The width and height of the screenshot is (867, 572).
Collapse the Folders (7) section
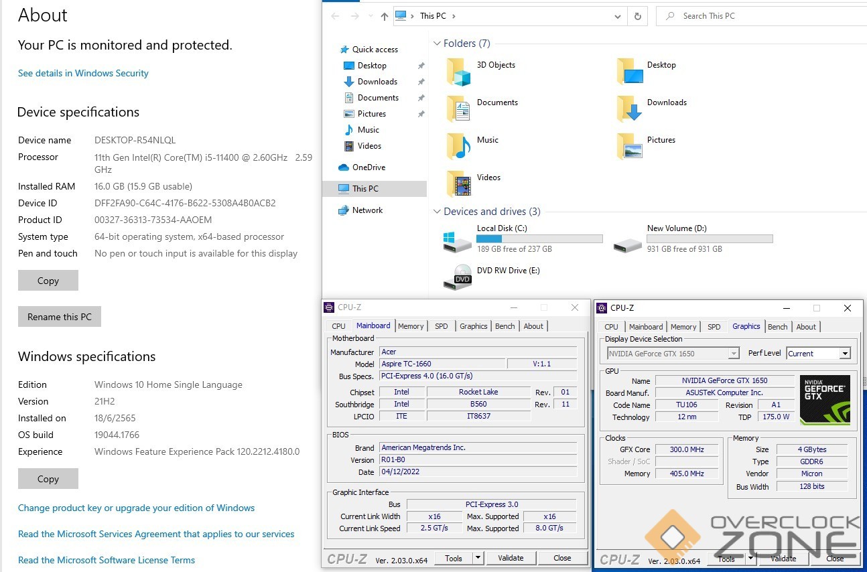[436, 44]
